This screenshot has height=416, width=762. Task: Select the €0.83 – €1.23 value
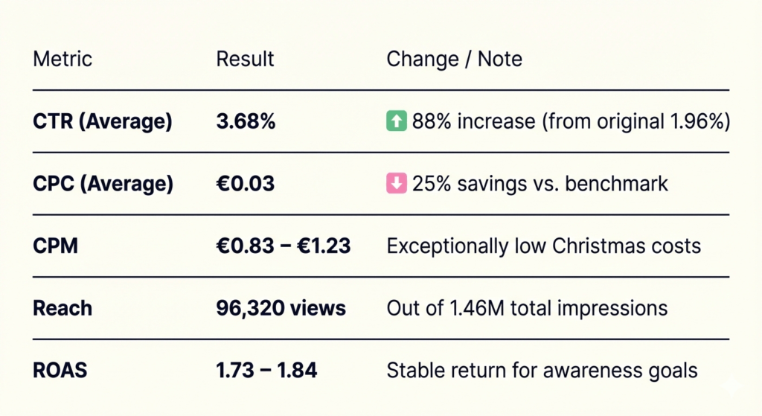tap(283, 246)
